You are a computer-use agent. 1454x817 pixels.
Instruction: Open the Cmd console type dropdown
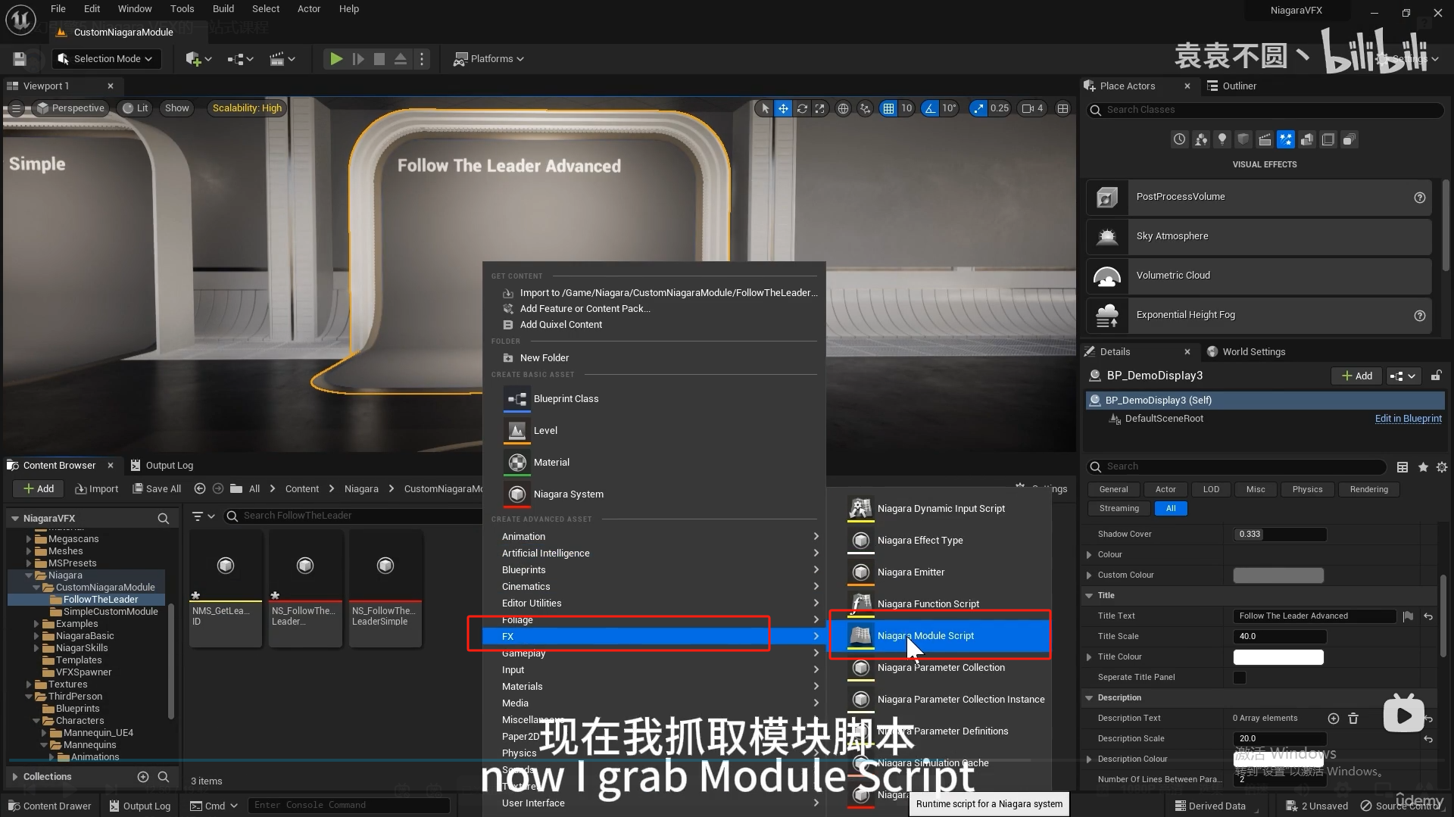[214, 806]
